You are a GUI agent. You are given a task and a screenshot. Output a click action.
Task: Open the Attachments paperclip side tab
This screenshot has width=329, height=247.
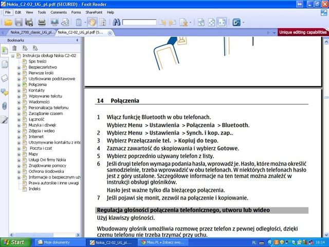(5, 106)
